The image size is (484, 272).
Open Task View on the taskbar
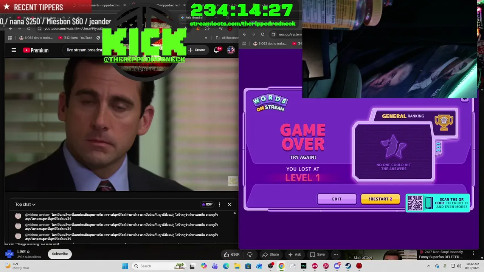[x=193, y=266]
